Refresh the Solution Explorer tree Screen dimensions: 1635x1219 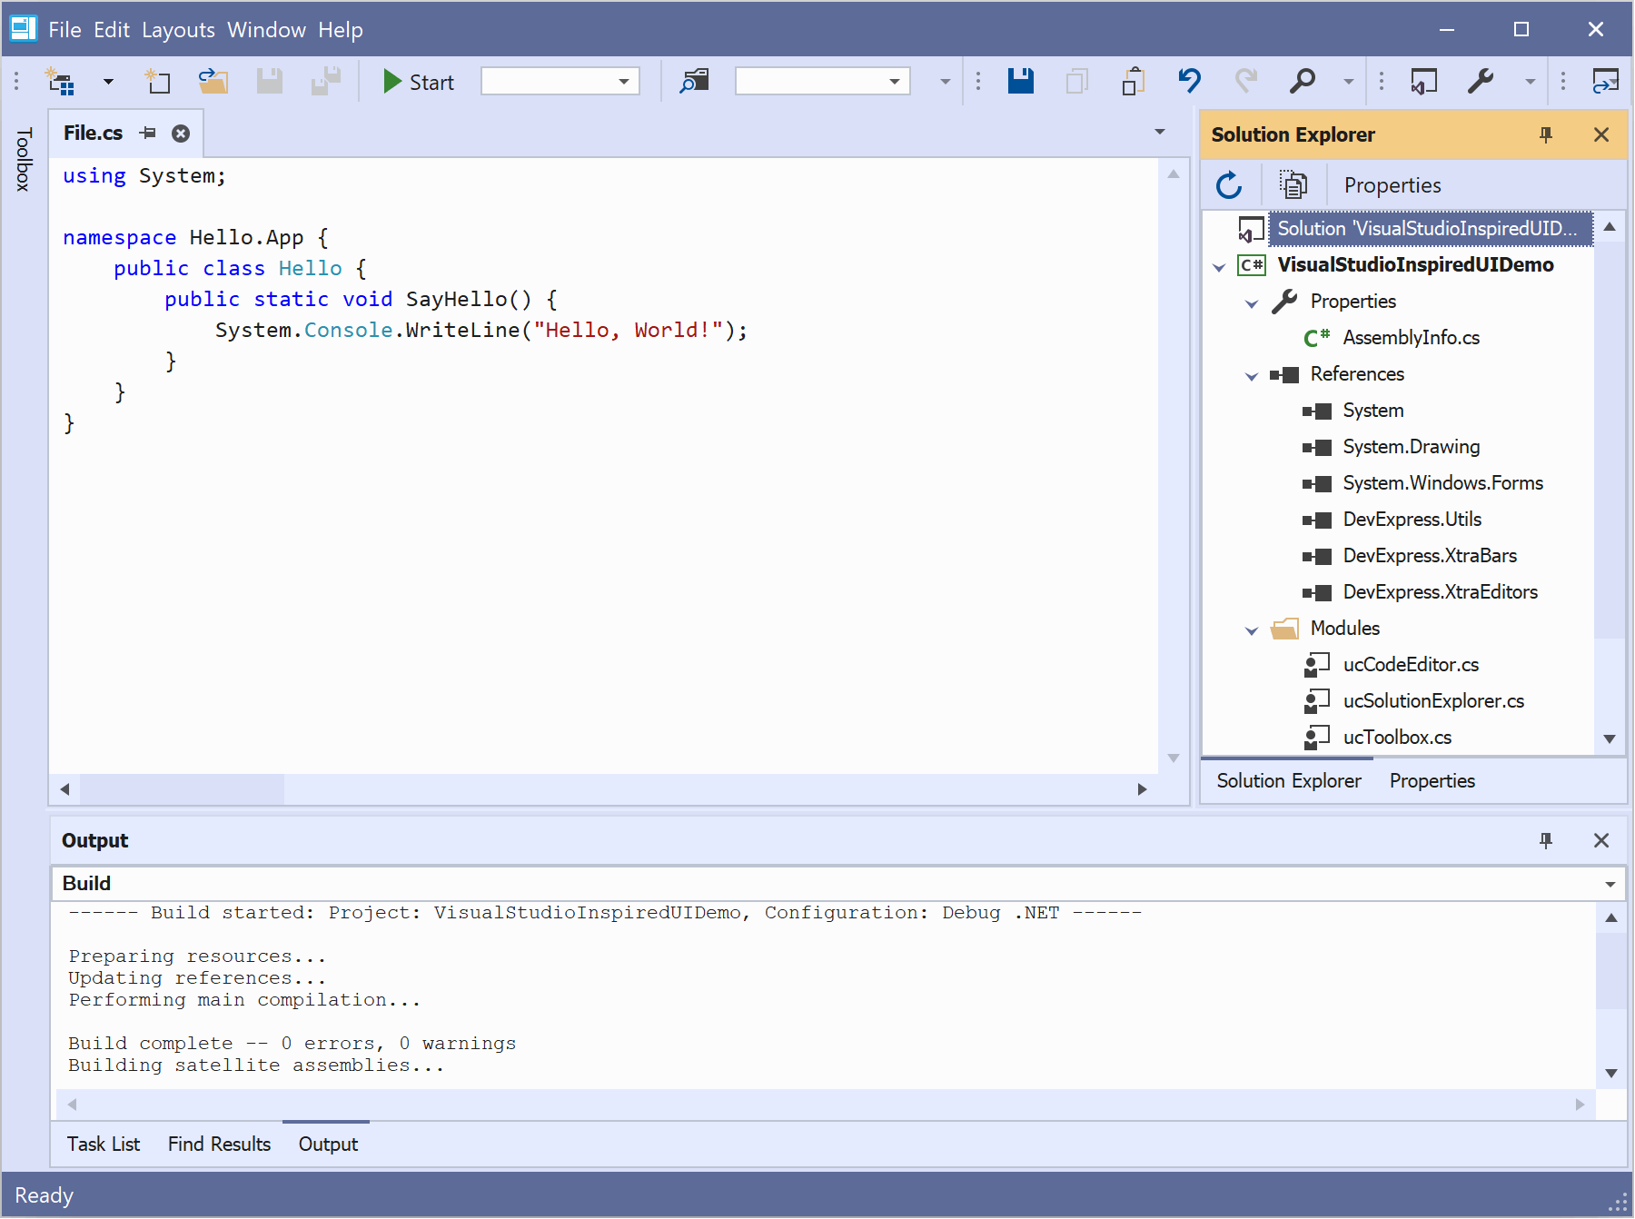point(1229,185)
